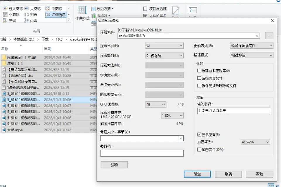Viewport: 281px width, 187px height.
Task: Open CPU 线程数 dropdown showing 16
Action: [x=155, y=105]
